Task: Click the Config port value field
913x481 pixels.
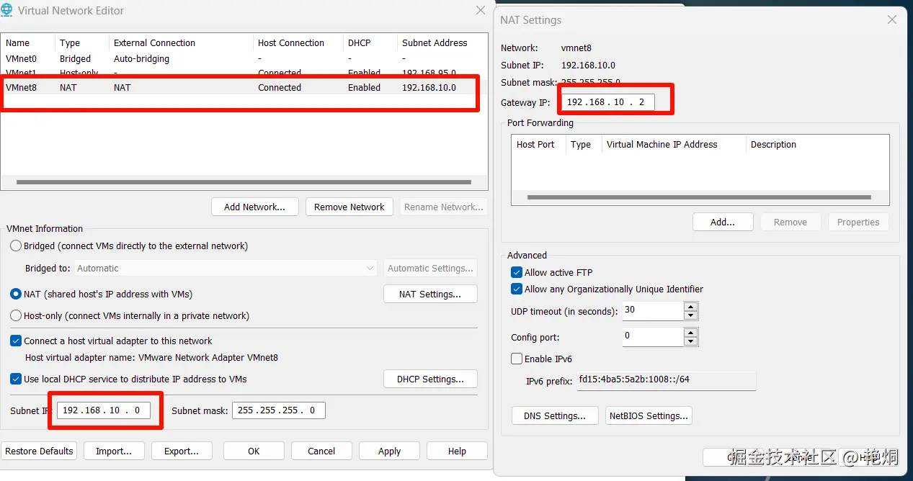Action: coord(653,336)
